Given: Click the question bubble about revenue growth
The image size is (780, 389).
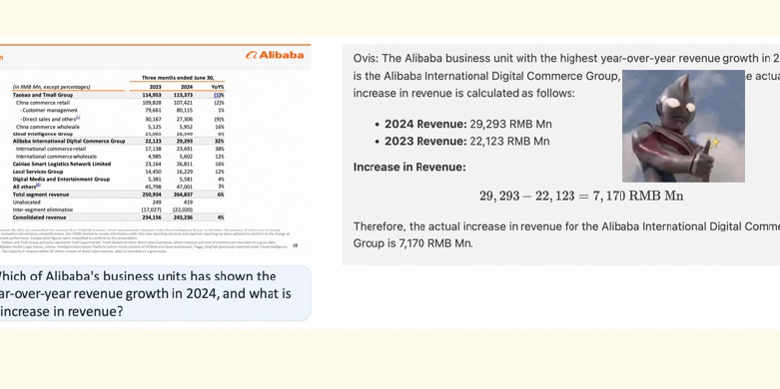Looking at the screenshot, I should [x=155, y=293].
